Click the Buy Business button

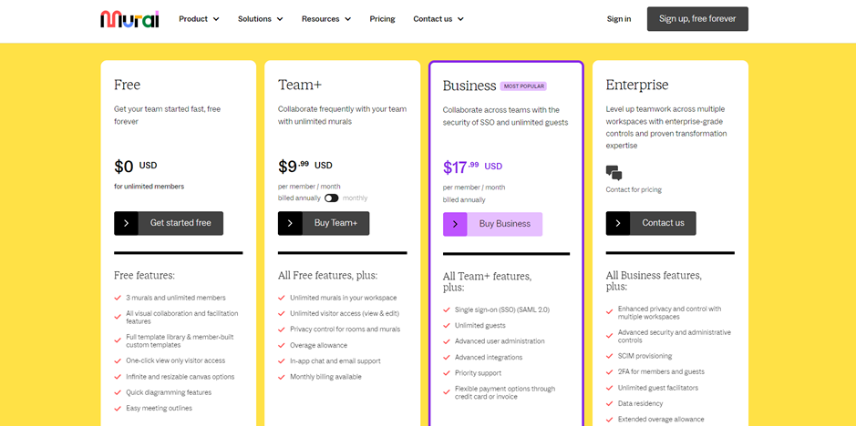(x=492, y=224)
